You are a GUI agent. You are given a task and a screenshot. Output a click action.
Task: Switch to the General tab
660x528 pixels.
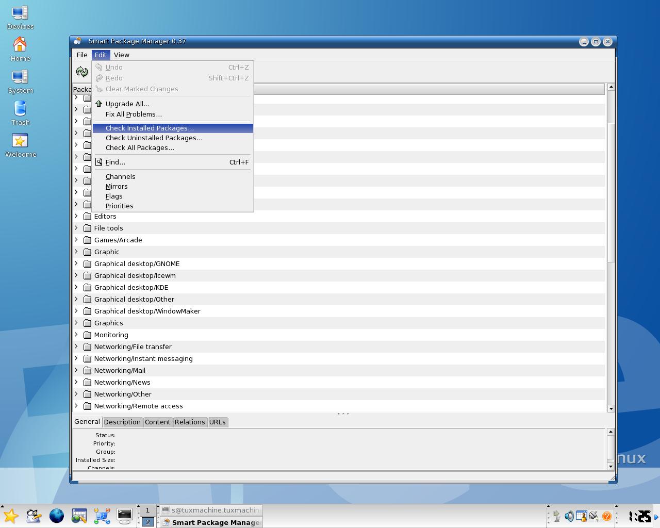click(x=87, y=422)
